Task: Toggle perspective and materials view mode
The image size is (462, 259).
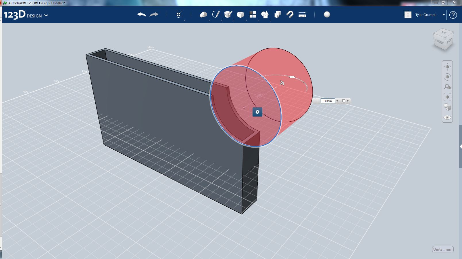Action: (x=447, y=107)
